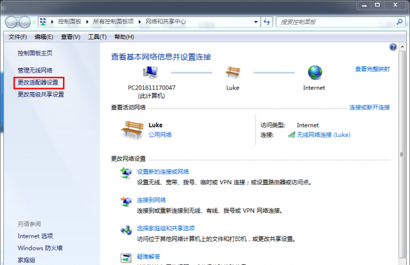The height and width of the screenshot is (265, 410).
Task: Click the large bench icon for the Luke network
Action: 132,129
